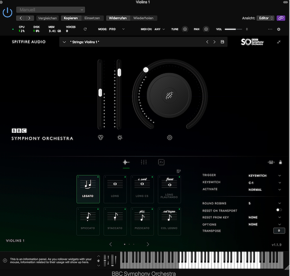Switch to the articulations (techniques) tab
This screenshot has width=290, height=276.
coord(126,162)
